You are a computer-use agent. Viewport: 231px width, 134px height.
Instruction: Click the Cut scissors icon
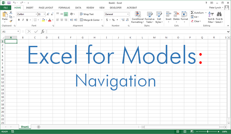coord(11,13)
